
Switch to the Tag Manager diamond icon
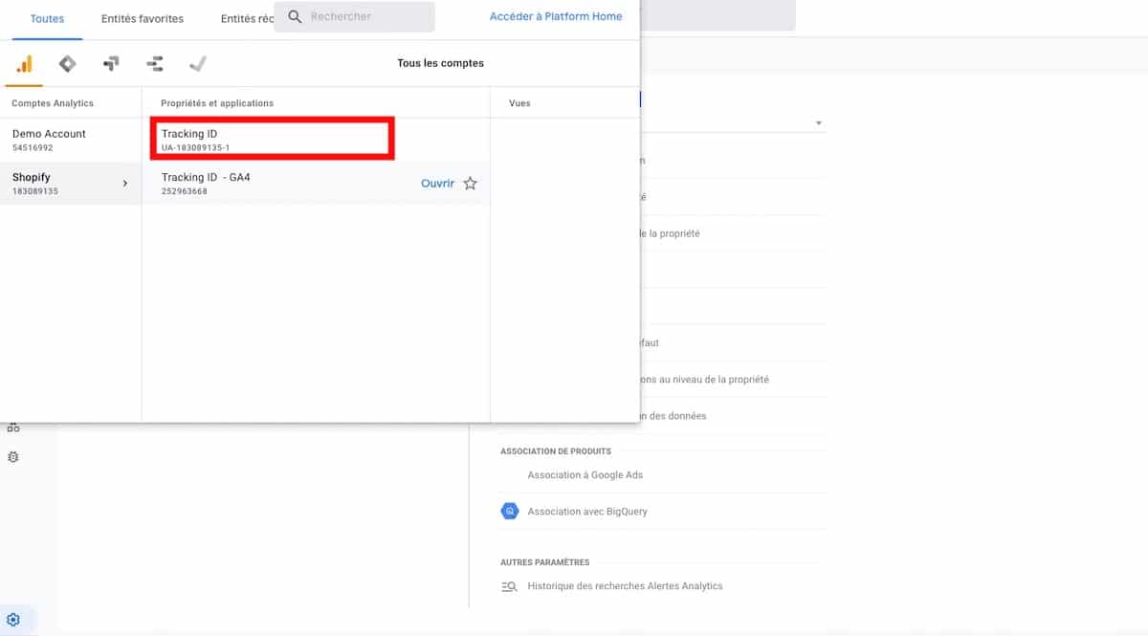click(67, 64)
